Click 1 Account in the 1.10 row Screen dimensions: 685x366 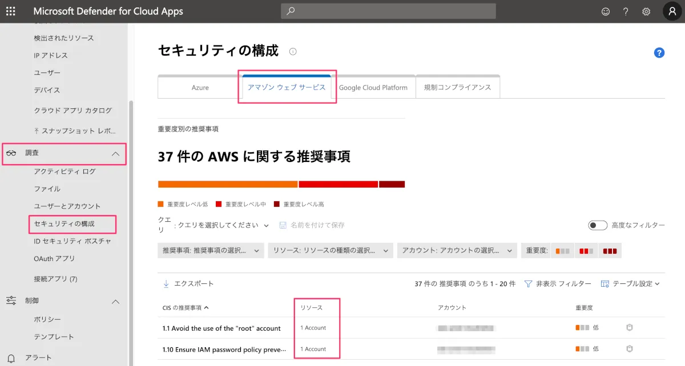pos(313,348)
